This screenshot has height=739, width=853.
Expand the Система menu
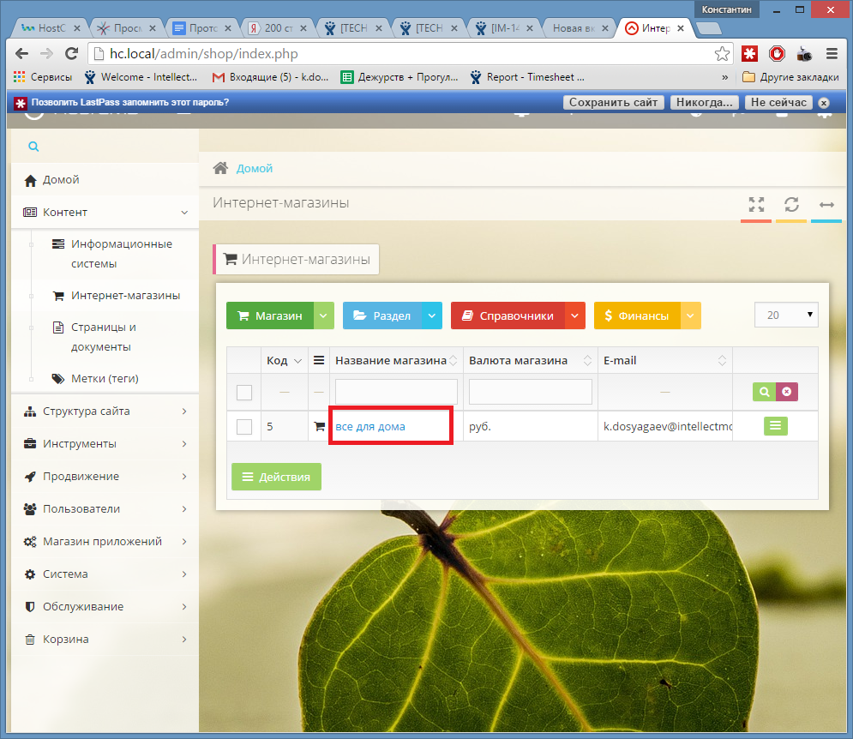(x=105, y=574)
